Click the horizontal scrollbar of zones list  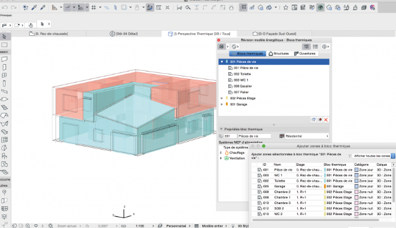pos(316,220)
